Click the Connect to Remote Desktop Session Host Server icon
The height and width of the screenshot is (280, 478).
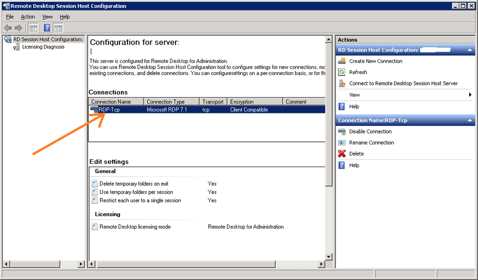[342, 84]
